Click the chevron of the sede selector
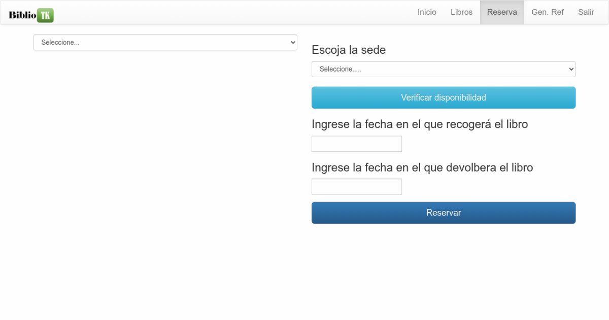 pos(571,69)
